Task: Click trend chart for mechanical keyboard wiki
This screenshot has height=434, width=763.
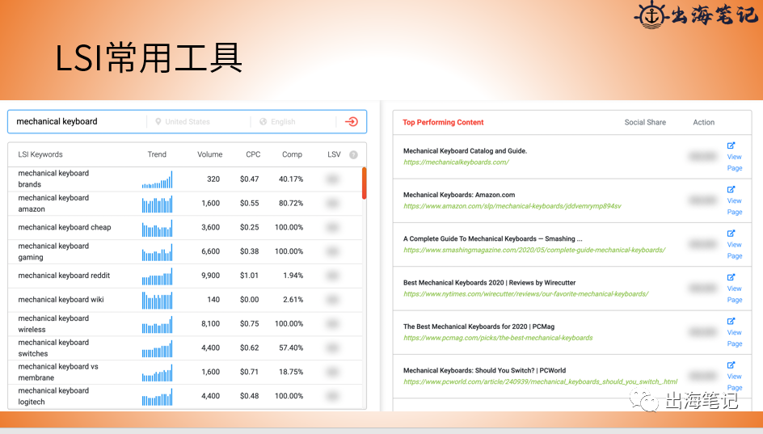Action: click(x=157, y=300)
